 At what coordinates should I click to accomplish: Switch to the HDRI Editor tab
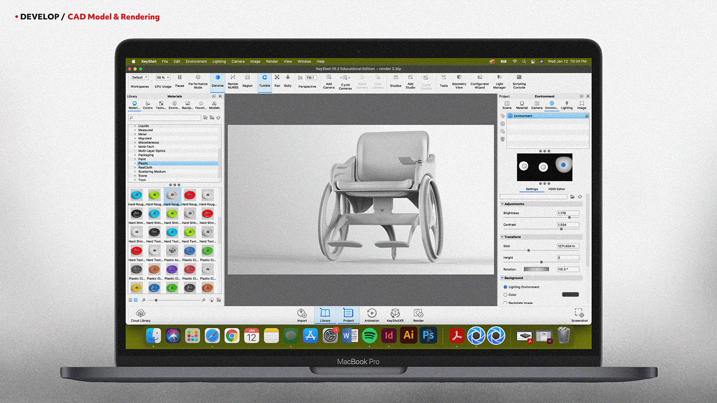click(557, 189)
